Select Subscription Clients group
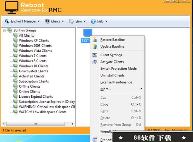 tap(34, 81)
